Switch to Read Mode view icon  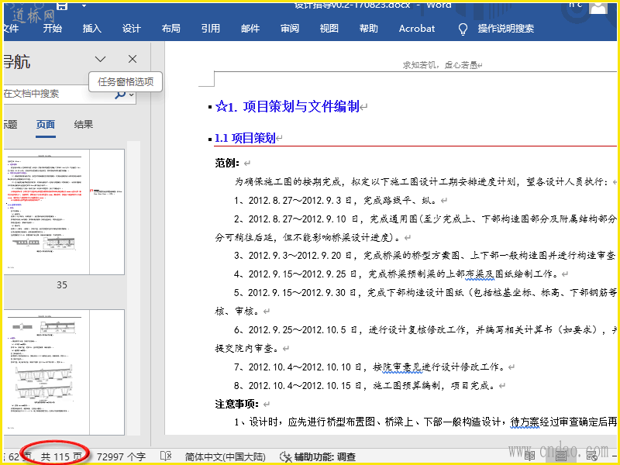tap(530, 456)
